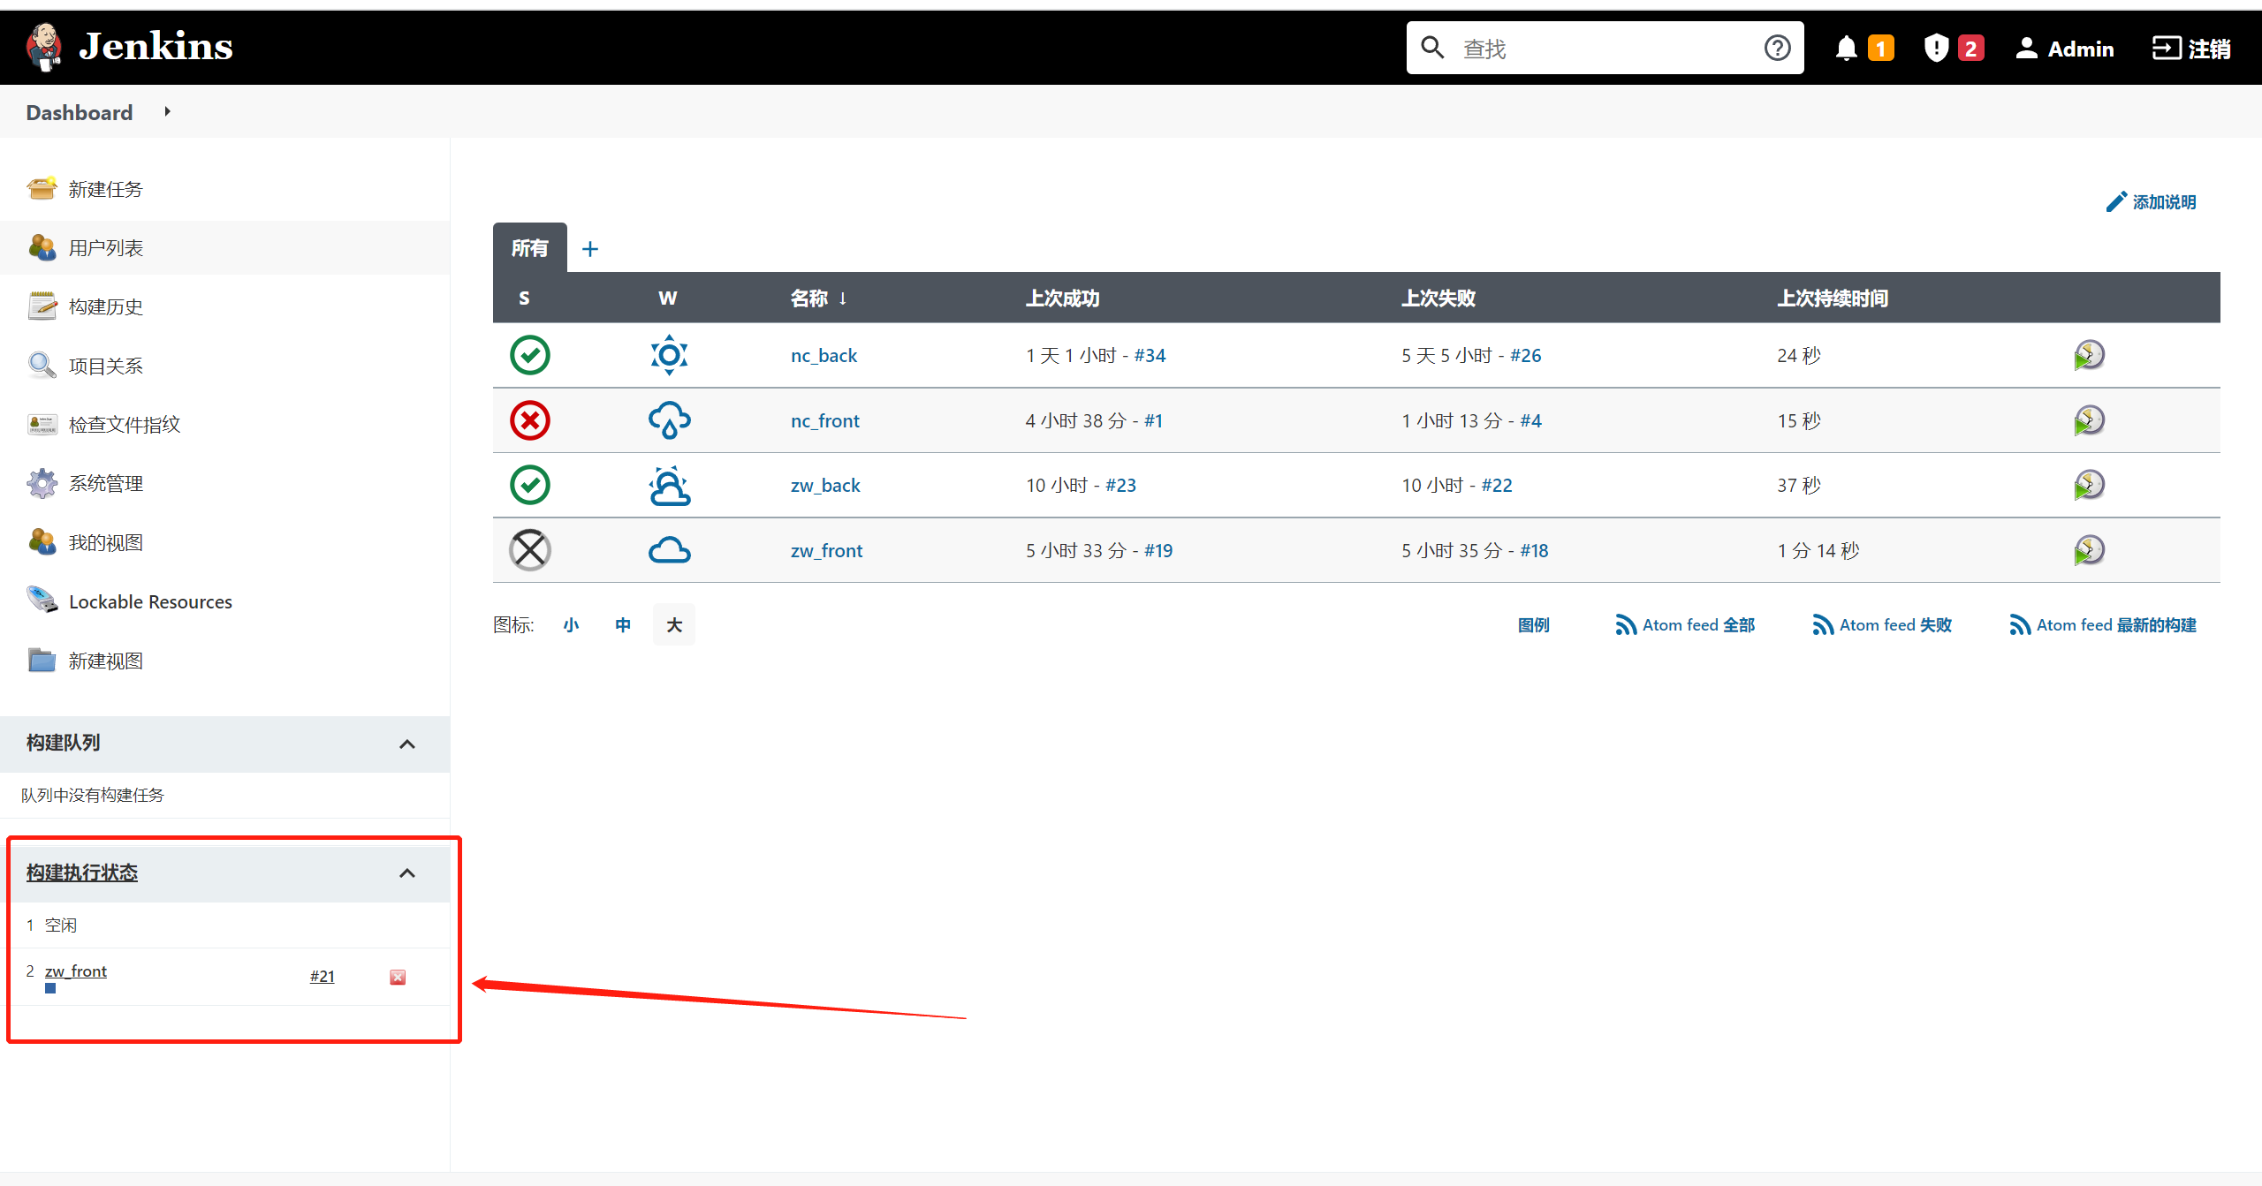Click the fingerprint 检查文件指纹 icon
The image size is (2262, 1186).
coord(42,424)
